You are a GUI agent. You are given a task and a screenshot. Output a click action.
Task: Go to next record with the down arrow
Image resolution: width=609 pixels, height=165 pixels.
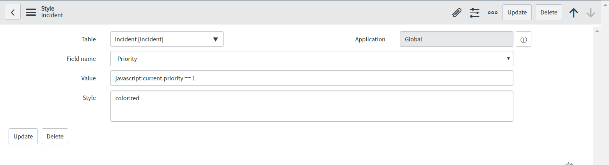(591, 12)
